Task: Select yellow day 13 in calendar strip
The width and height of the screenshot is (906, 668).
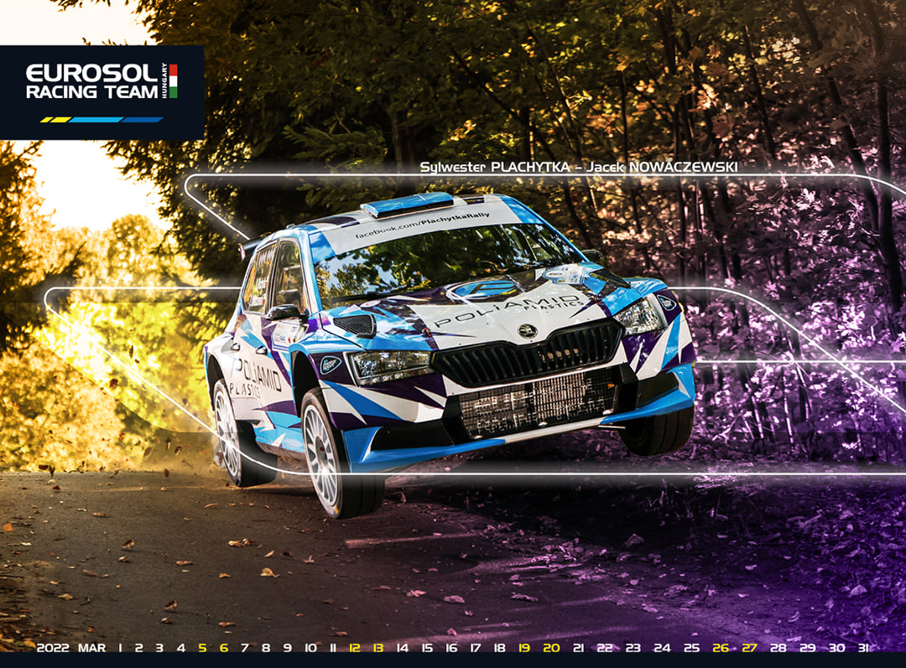Action: (378, 648)
